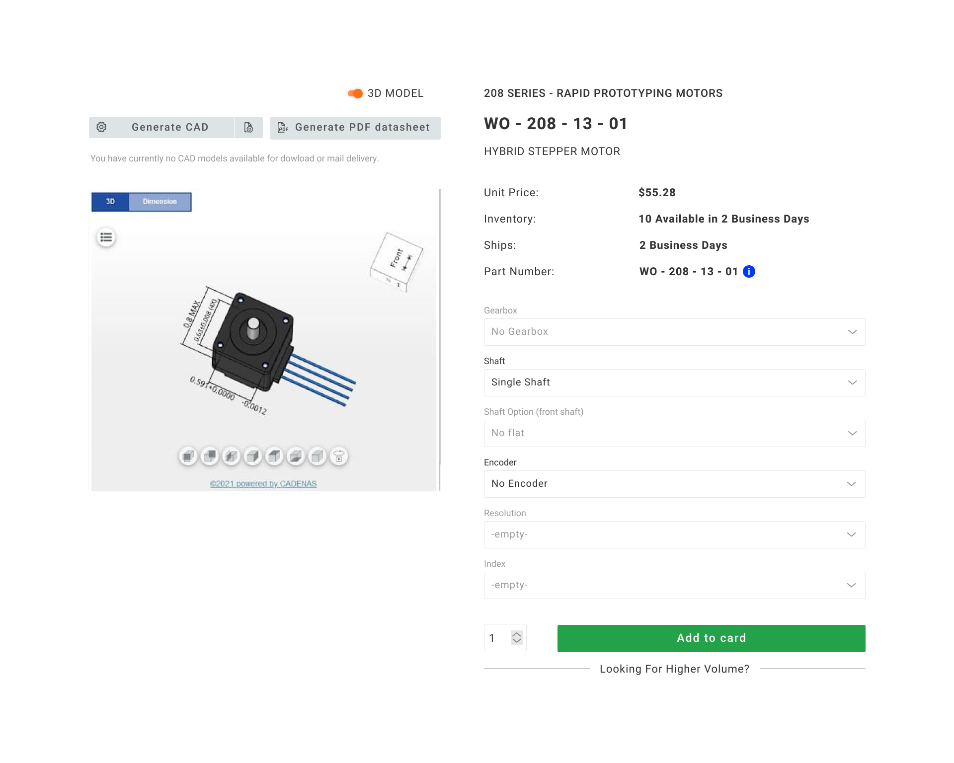
Task: Open the powered by CADENAS link
Action: pyautogui.click(x=263, y=483)
